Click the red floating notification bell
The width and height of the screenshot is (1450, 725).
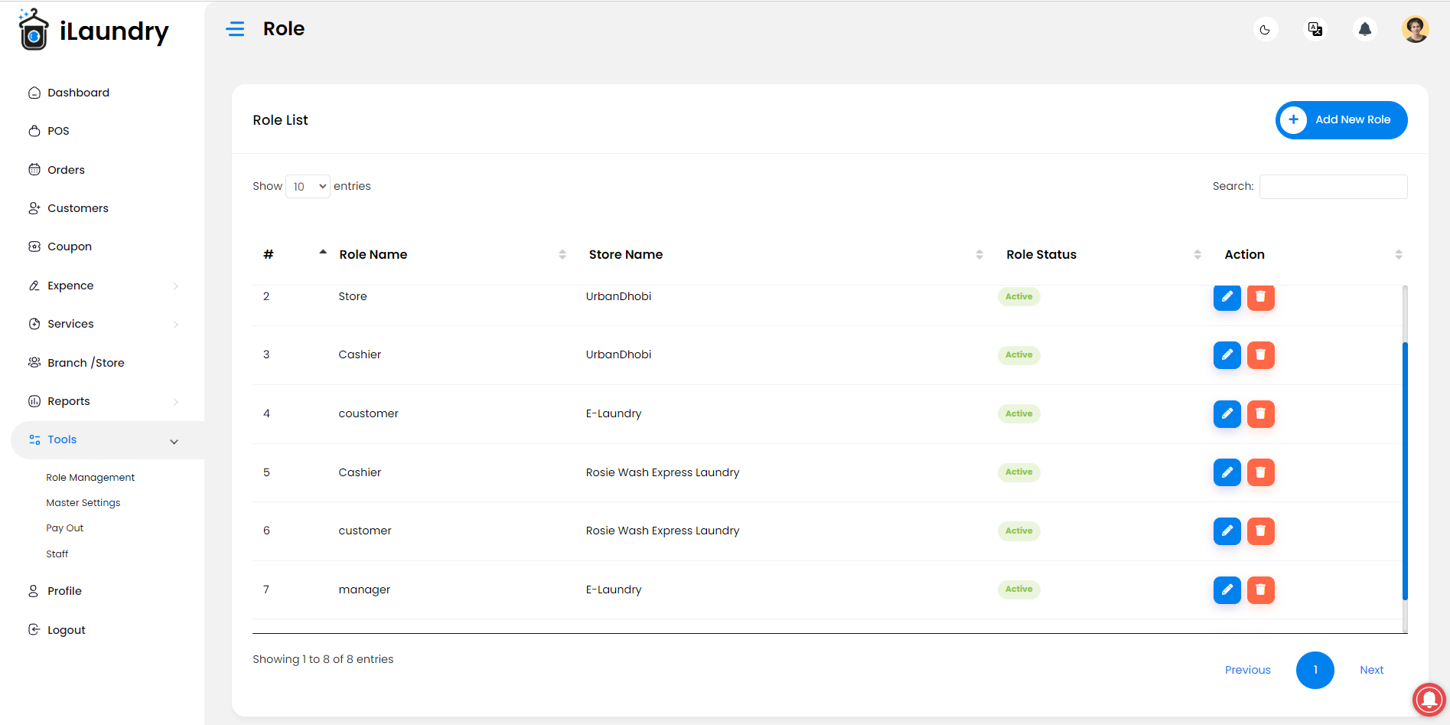[x=1429, y=699]
